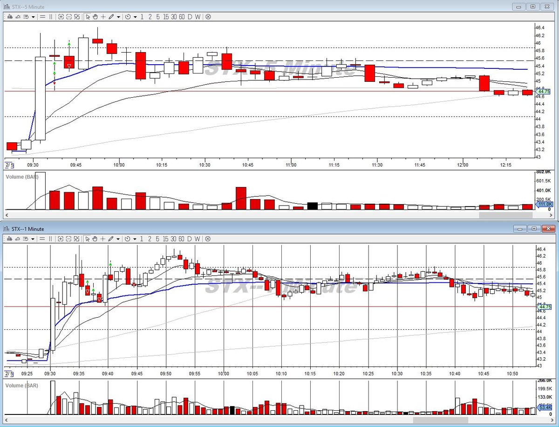559x427 pixels.
Task: Pick the pencil drawing tool in top chart
Action: 111,17
